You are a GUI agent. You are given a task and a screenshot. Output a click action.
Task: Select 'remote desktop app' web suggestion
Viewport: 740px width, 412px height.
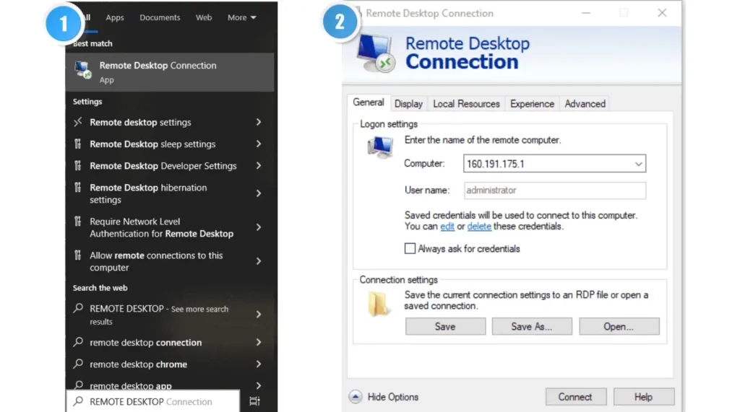click(130, 385)
